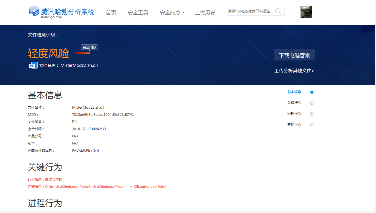376x213 pixels.
Task: Click the 关键行为 timeline dot
Action: 312,103
